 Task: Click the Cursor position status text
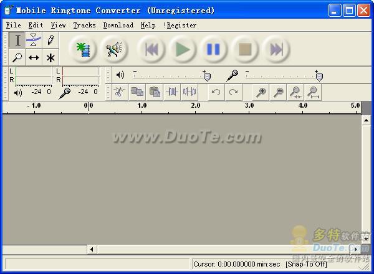coord(237,264)
